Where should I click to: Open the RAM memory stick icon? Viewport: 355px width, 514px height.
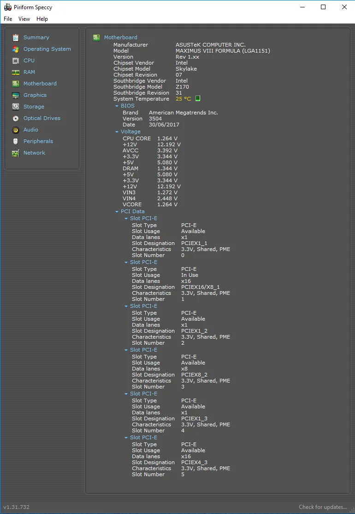pos(15,72)
